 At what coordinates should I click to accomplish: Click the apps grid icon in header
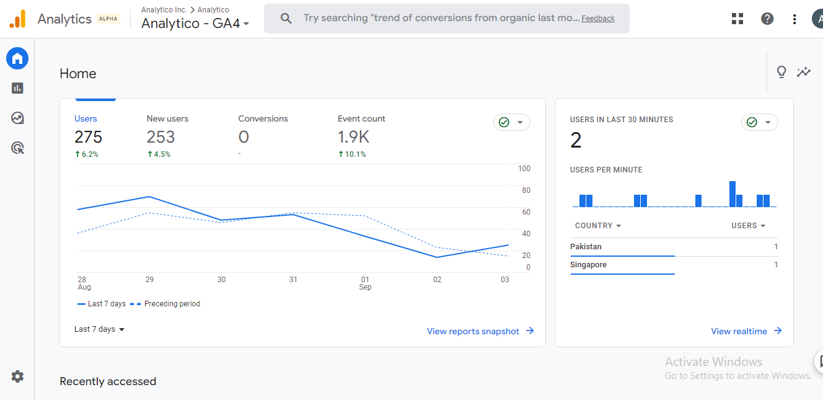point(737,19)
